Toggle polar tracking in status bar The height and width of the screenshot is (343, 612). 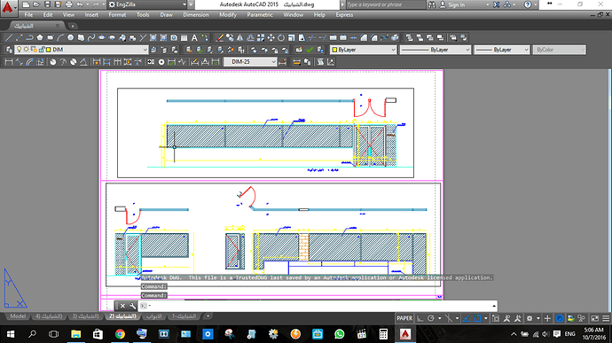coord(431,318)
